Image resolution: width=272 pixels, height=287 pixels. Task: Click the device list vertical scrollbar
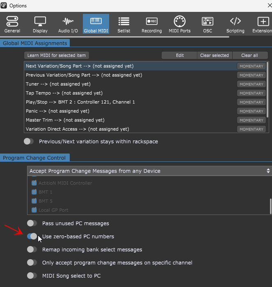[271, 206]
